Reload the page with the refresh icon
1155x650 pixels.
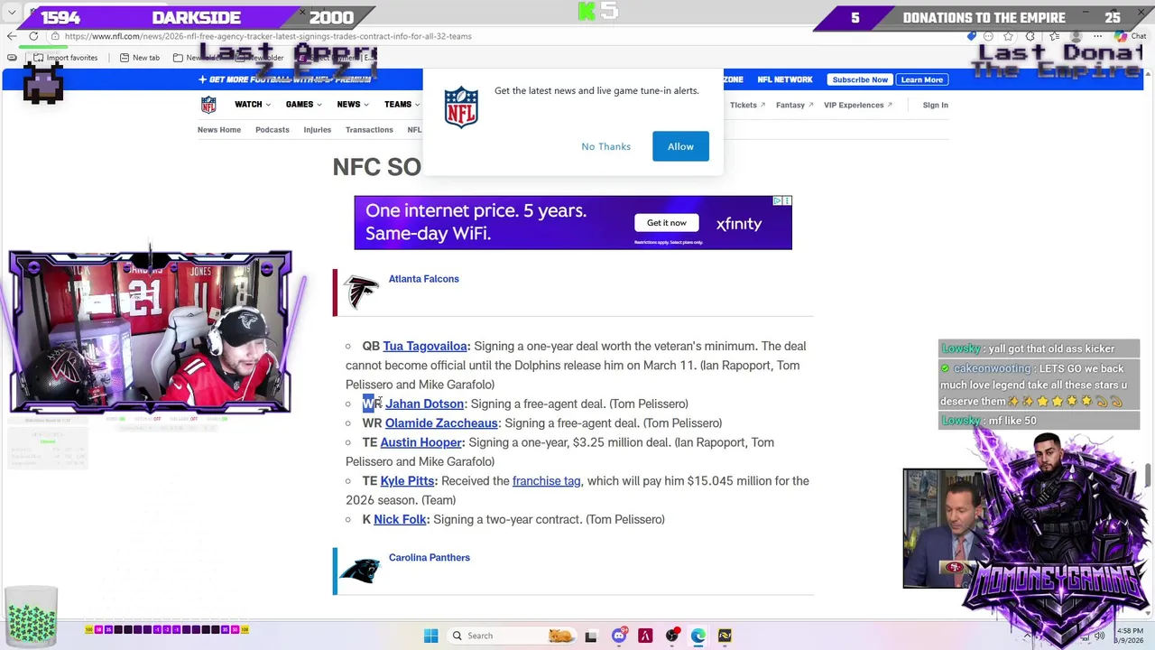pos(33,36)
